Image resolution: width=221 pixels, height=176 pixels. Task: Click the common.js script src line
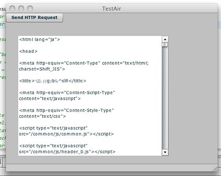point(66,134)
